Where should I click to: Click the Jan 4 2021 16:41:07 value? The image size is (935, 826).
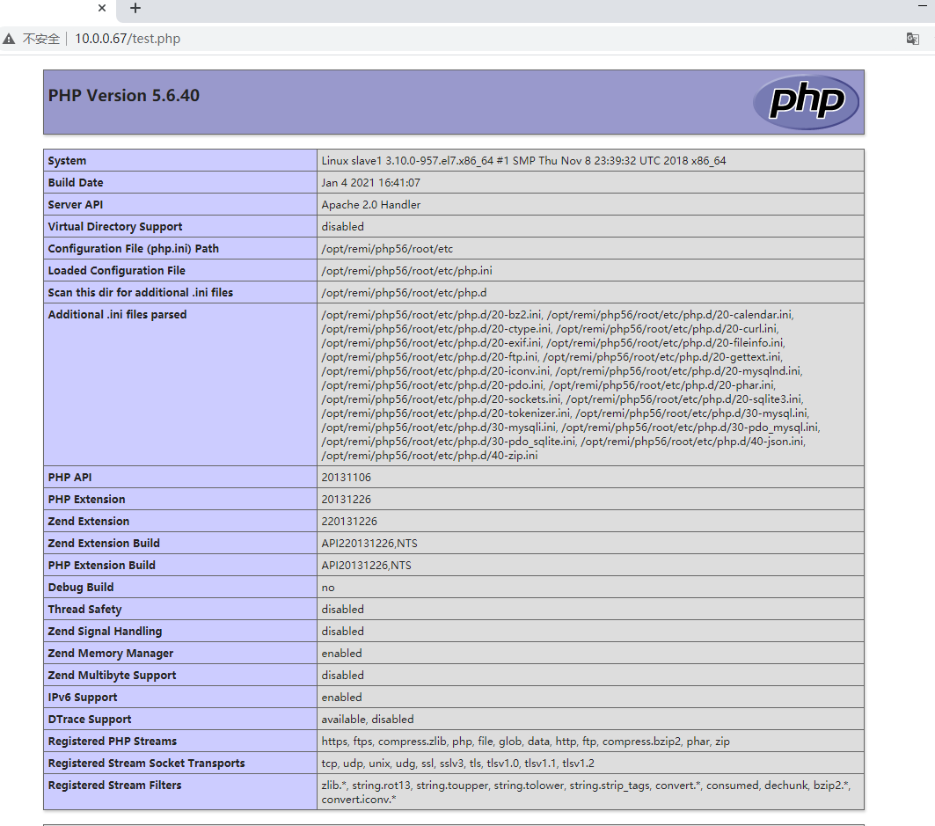click(x=371, y=182)
